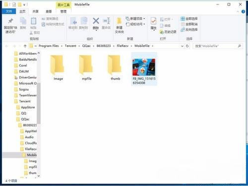Click the Forward navigation arrow
The height and width of the screenshot is (186, 248).
[14, 46]
